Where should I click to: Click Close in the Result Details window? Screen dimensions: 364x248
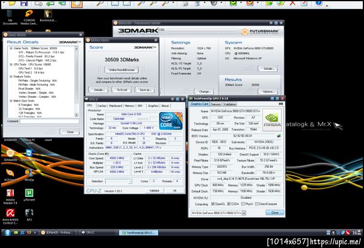[x=70, y=132]
